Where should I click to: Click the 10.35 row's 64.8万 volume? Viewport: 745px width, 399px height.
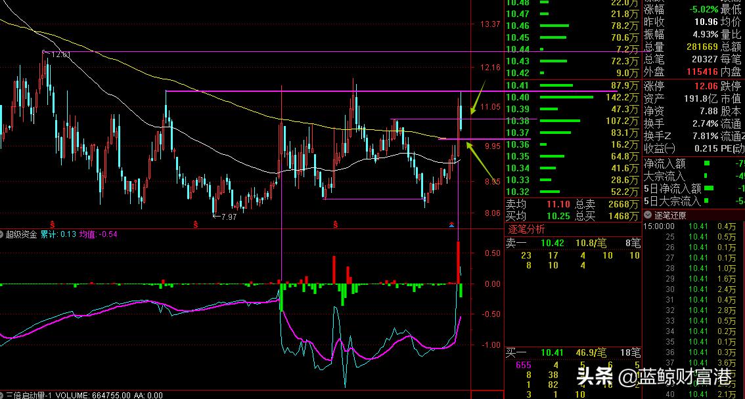click(625, 157)
